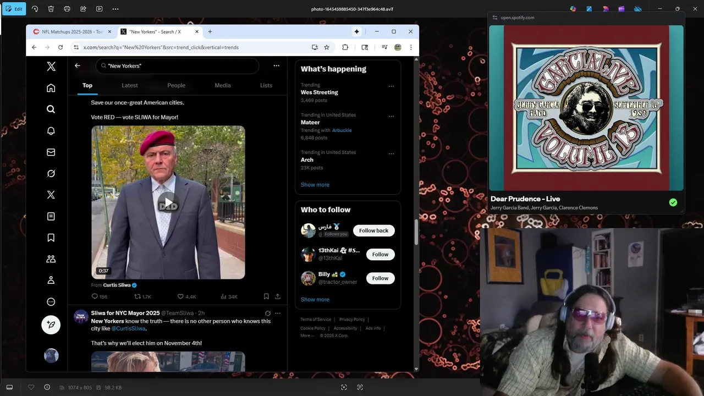Image resolution: width=704 pixels, height=396 pixels.
Task: Click the X logo in sidebar
Action: (x=51, y=67)
